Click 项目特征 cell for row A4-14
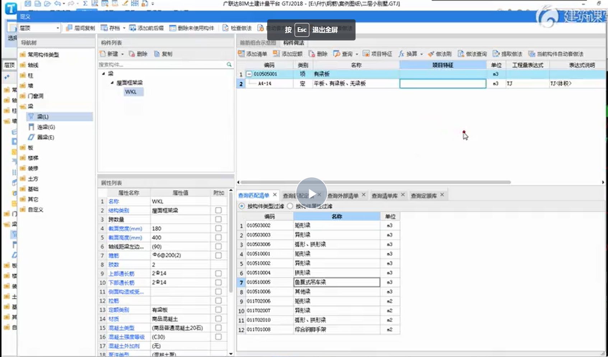Screen dimensions: 608x357 click(x=443, y=84)
